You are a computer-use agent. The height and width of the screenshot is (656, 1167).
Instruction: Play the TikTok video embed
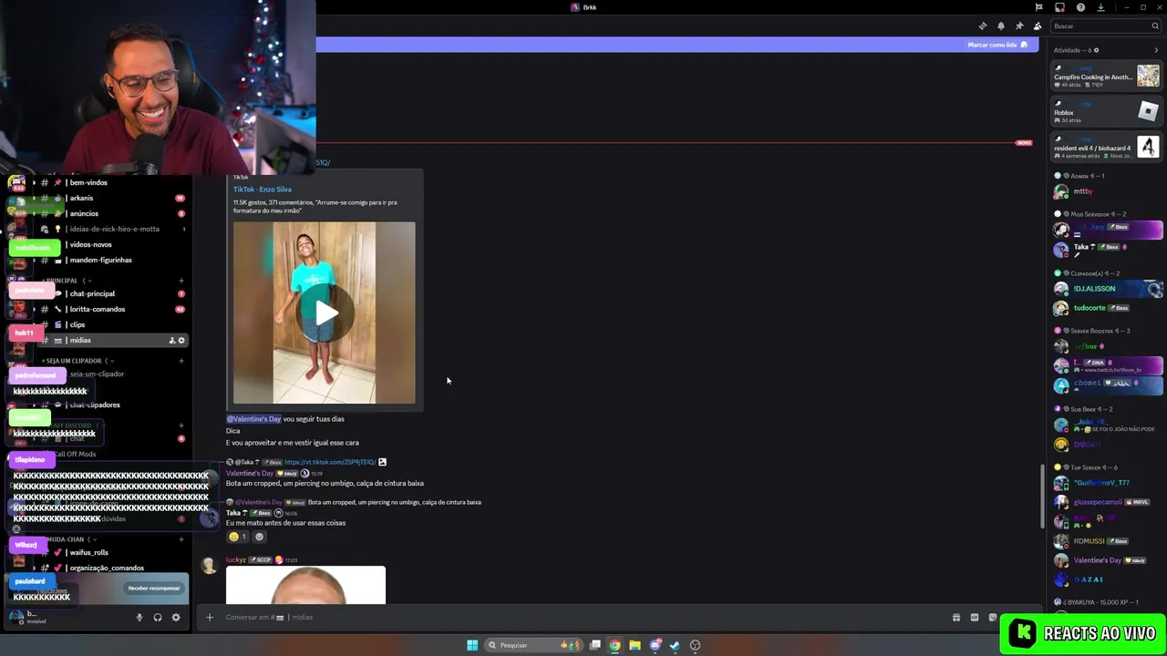(325, 313)
